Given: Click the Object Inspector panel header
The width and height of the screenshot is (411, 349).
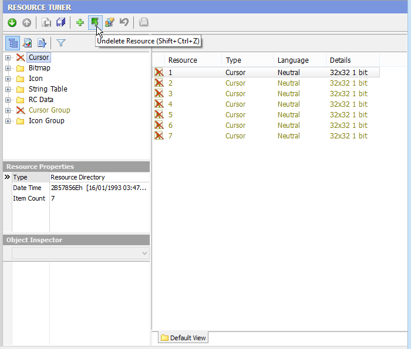Looking at the screenshot, I should tap(76, 240).
